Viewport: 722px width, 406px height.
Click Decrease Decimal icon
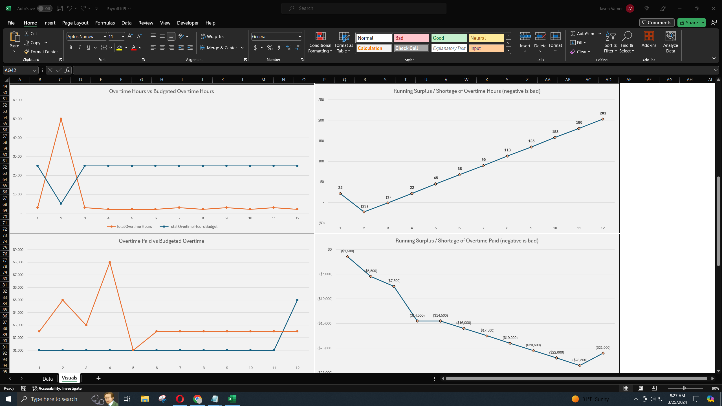click(298, 48)
